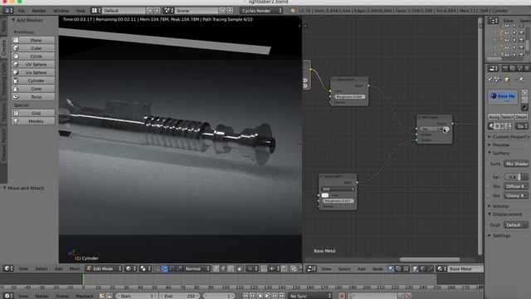This screenshot has height=299, width=531.
Task: Open the Info editor type selector
Action: [x=8, y=11]
